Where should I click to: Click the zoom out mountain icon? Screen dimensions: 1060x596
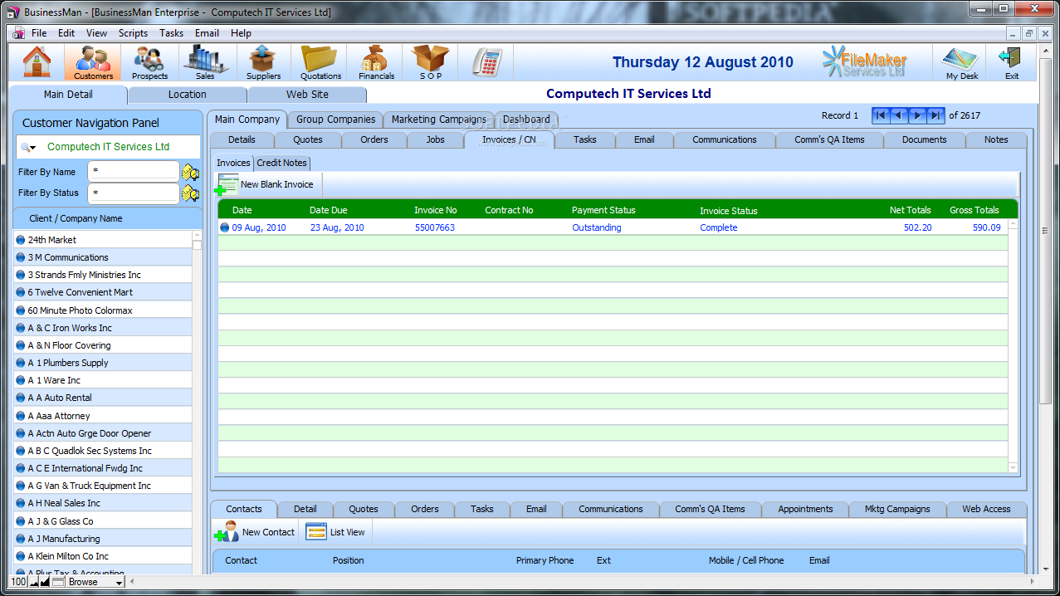[35, 582]
